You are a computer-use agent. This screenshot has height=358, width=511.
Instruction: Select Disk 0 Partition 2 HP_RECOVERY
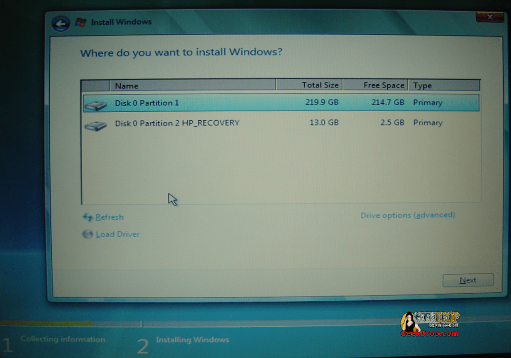281,123
